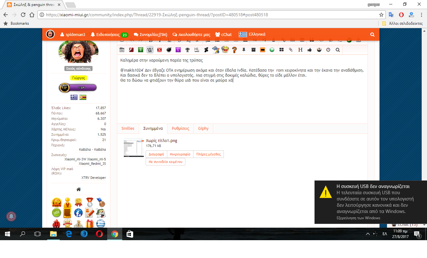Click the Με συνοδεία κειμένου button
This screenshot has height=258, width=427.
[165, 162]
